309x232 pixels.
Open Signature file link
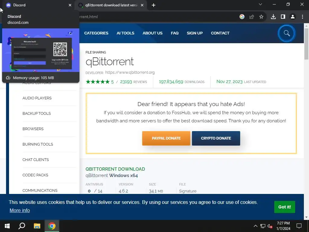[x=188, y=191]
